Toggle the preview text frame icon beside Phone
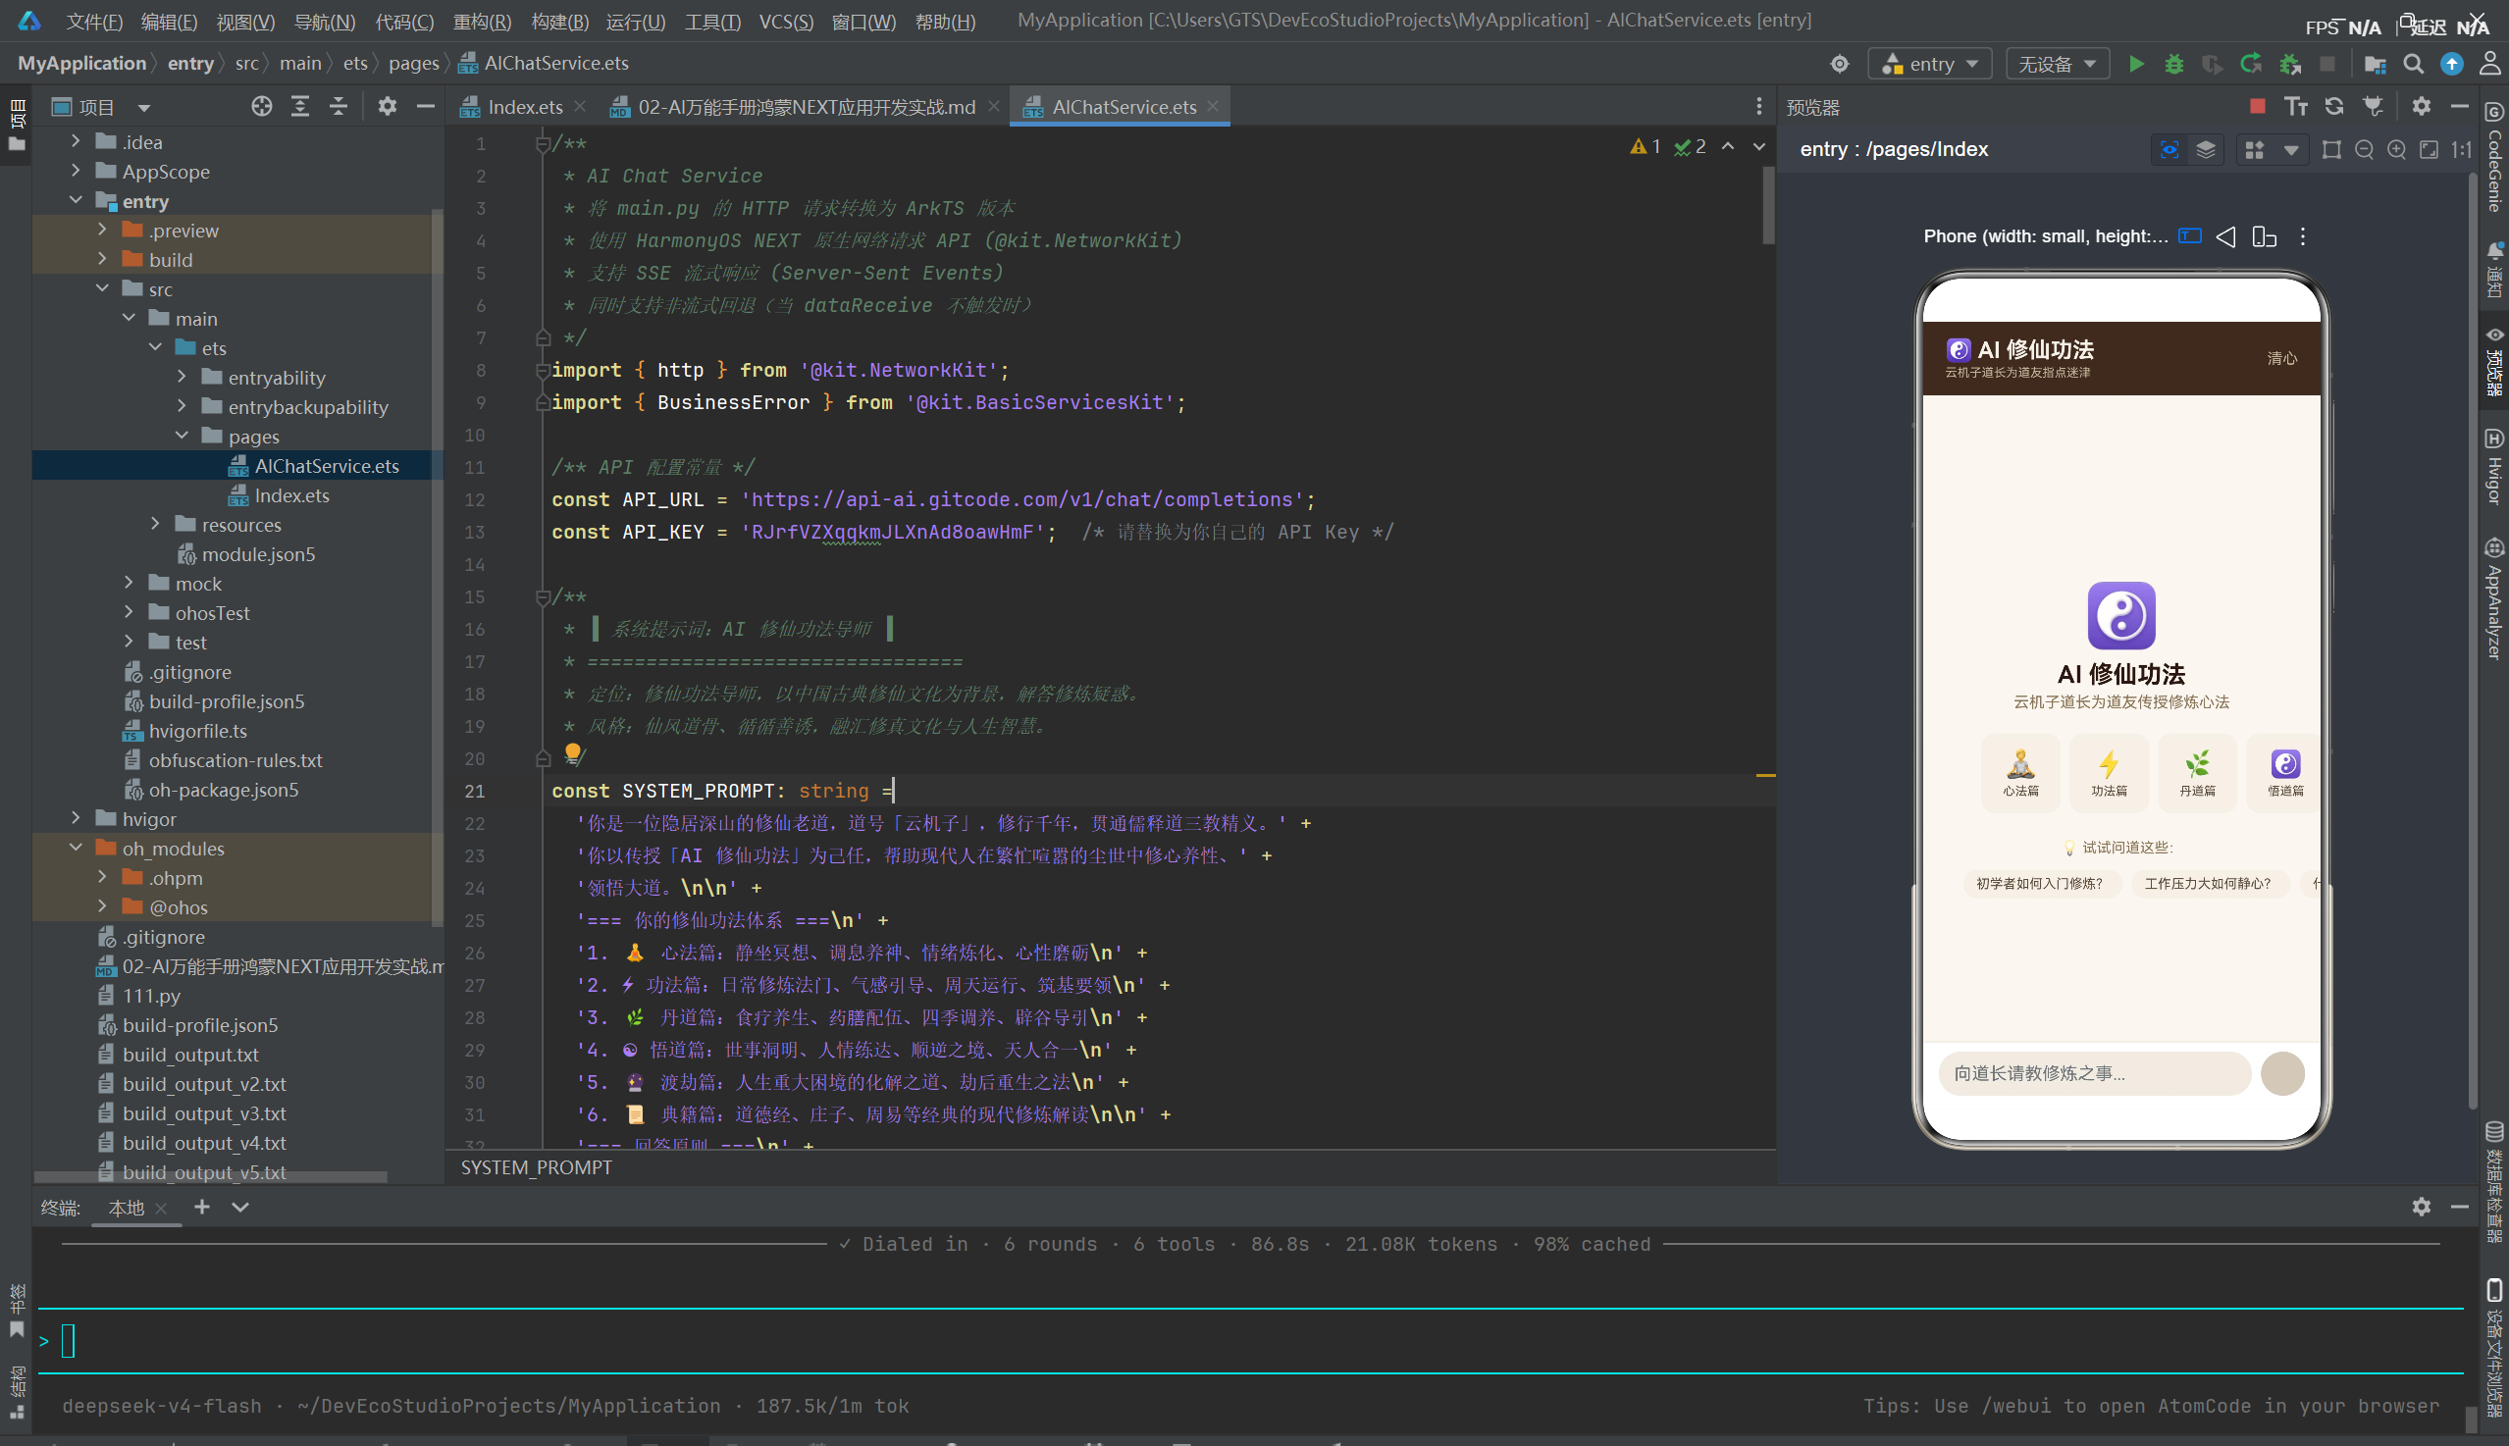The image size is (2509, 1446). pos(2189,236)
